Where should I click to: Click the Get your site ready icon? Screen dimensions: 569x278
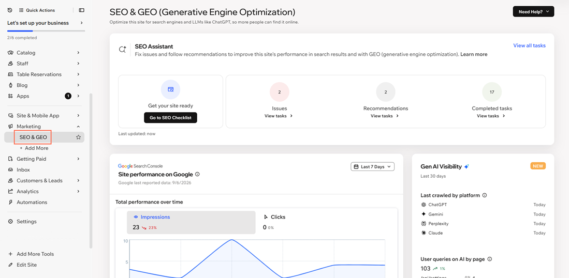(170, 89)
